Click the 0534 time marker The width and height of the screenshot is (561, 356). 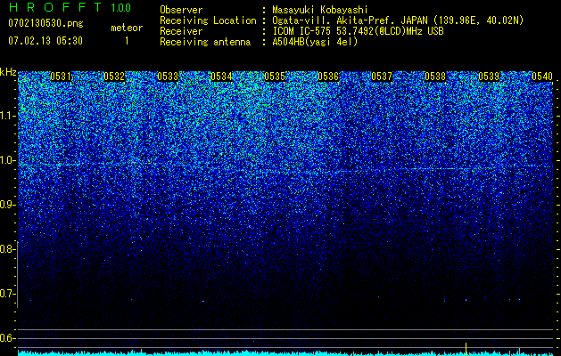(221, 77)
